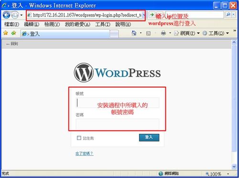Click the WordPress logo
This screenshot has height=178, width=239.
117,72
